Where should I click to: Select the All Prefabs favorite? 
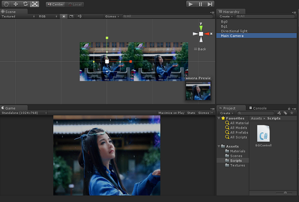point(237,132)
